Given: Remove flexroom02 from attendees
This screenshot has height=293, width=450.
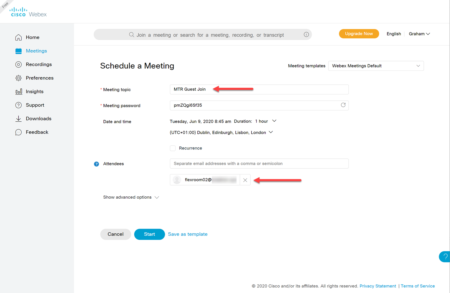Looking at the screenshot, I should point(245,180).
